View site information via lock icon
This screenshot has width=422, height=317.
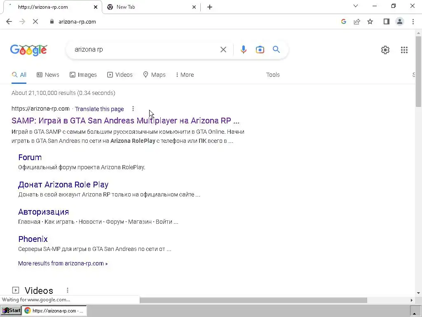click(52, 21)
